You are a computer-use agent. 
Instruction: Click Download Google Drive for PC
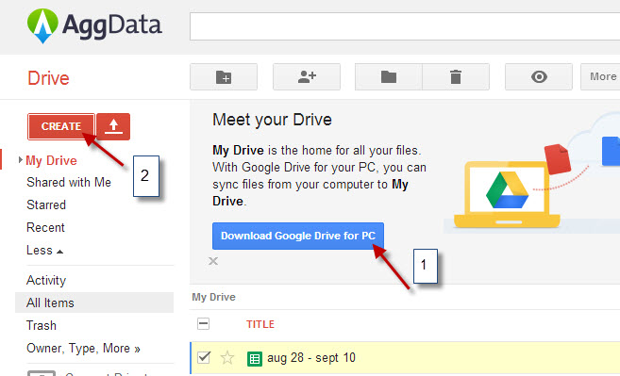[298, 236]
